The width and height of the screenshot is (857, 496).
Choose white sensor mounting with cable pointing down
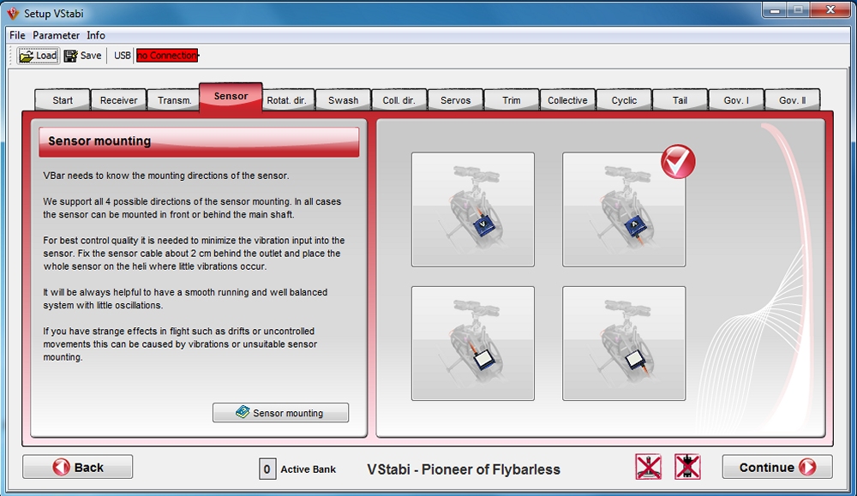coord(623,344)
